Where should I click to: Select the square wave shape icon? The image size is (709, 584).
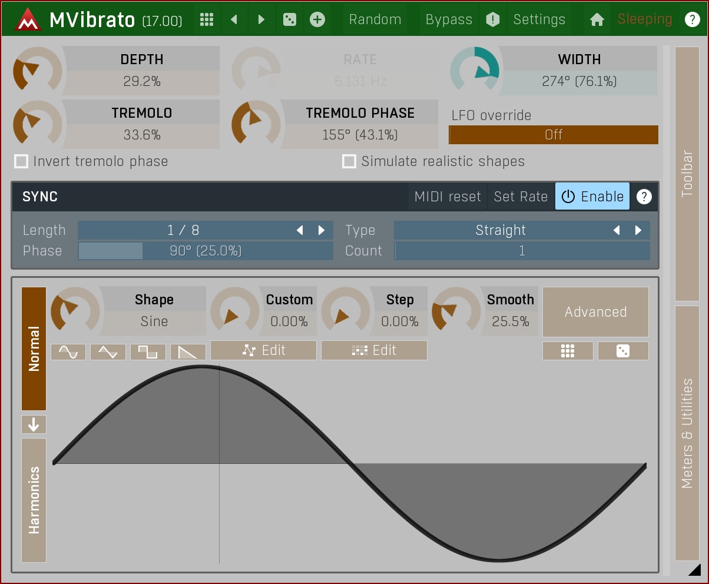click(x=148, y=352)
